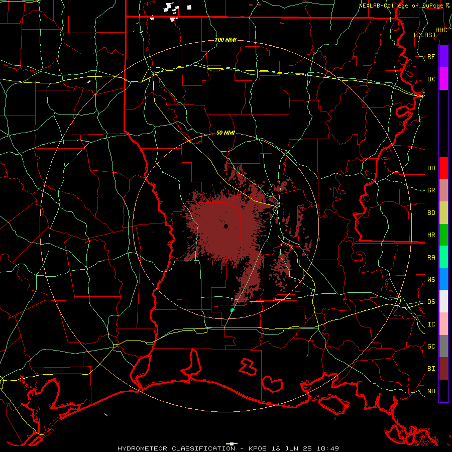Click the IC legend label text

tap(431, 324)
